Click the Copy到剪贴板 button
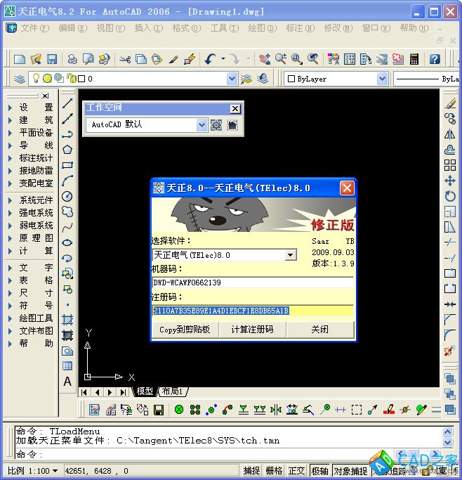Screen dimensions: 462x480 185,330
